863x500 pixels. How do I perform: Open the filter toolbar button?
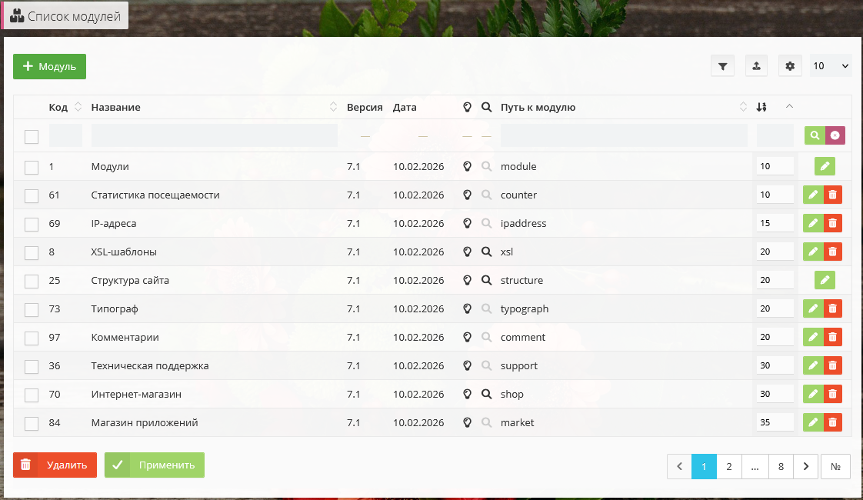point(722,66)
